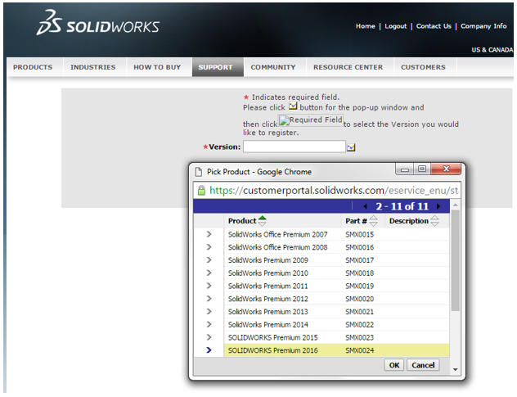
Task: Select row arrow for SOLIDWORKS Premium 2015
Action: [x=209, y=337]
